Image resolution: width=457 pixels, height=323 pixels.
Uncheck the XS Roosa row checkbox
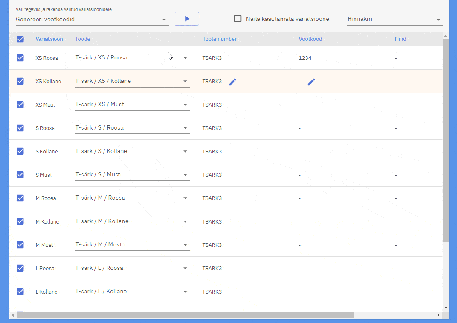20,58
